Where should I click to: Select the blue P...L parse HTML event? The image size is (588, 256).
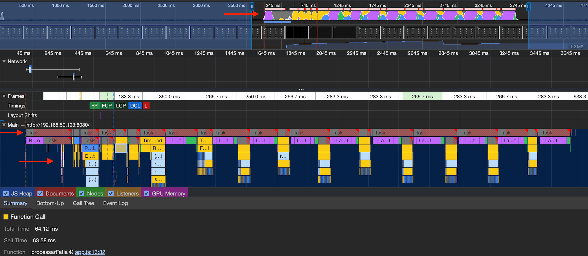coord(90,148)
